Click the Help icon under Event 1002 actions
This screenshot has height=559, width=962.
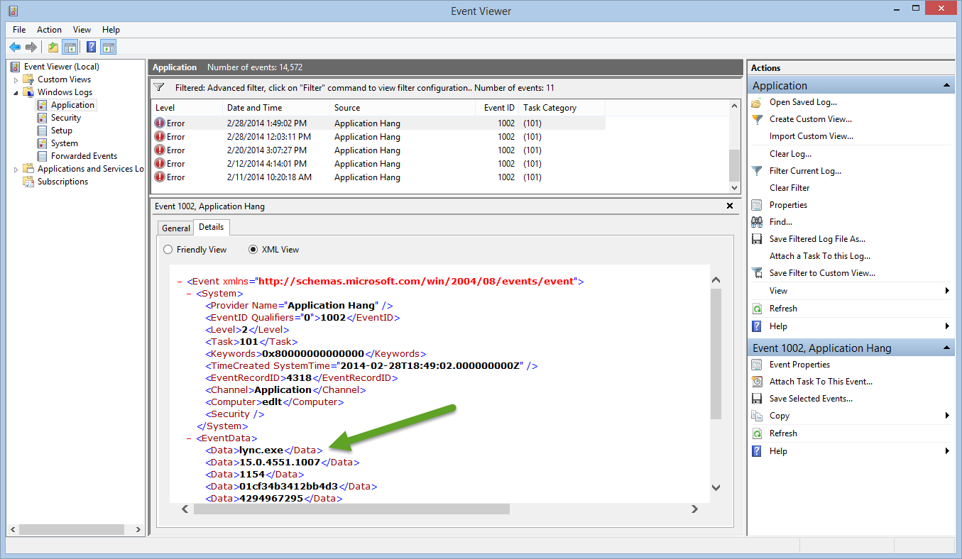tap(757, 451)
